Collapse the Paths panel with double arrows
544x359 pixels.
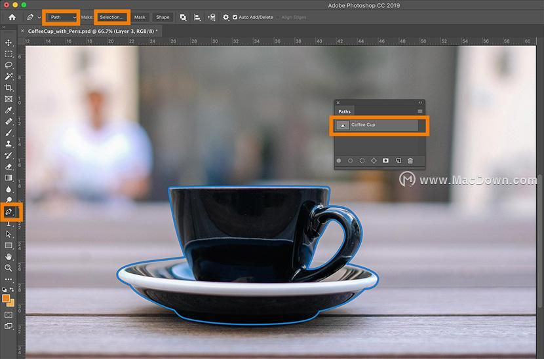tap(420, 103)
